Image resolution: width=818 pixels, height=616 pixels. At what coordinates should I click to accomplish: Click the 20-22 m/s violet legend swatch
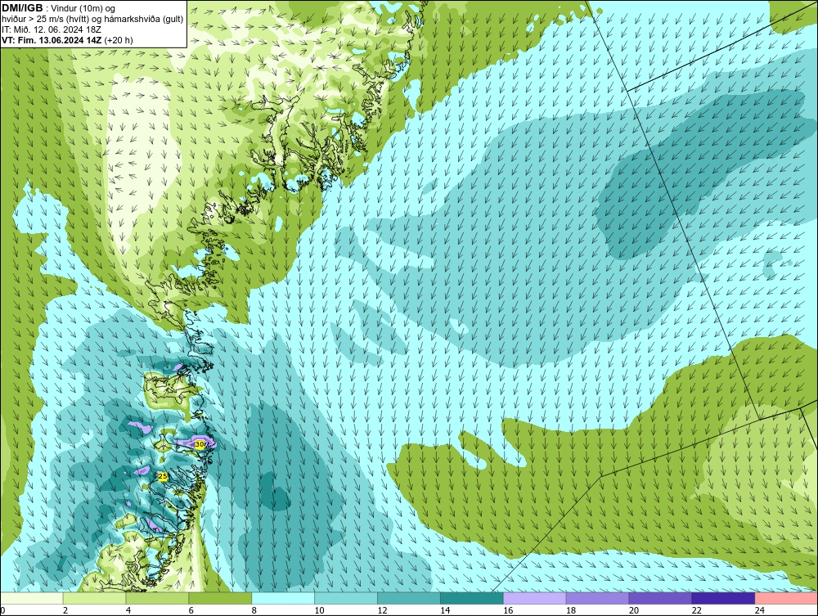pyautogui.click(x=660, y=598)
